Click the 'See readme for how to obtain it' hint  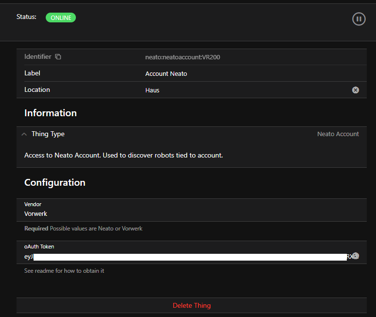[64, 270]
